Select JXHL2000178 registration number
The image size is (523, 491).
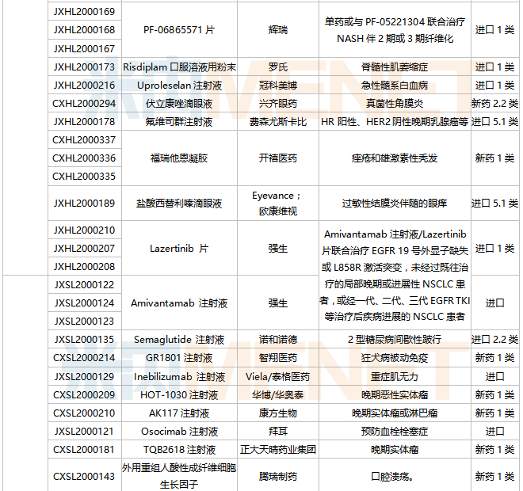coord(84,122)
